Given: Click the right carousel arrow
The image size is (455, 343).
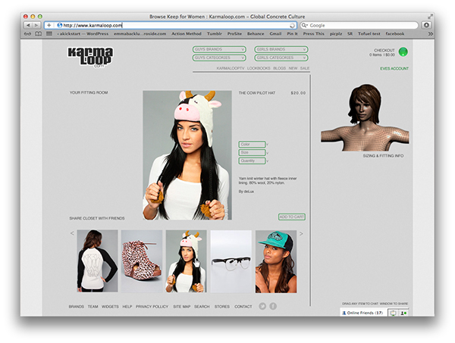Looking at the screenshot, I should click(x=301, y=233).
